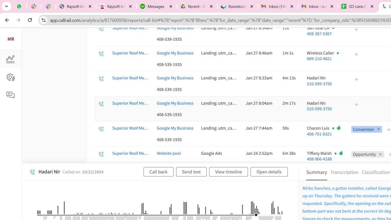Viewport: 391px width, 220px height.
Task: Click inbound call icon for Jan 27 8:33am
Action: point(101,79)
